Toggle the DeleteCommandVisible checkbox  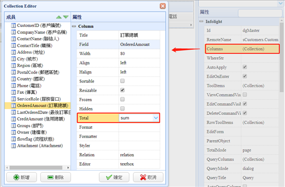245,113
